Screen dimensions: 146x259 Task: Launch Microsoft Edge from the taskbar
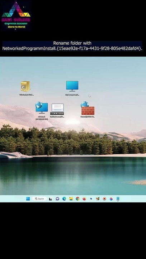coord(64,199)
